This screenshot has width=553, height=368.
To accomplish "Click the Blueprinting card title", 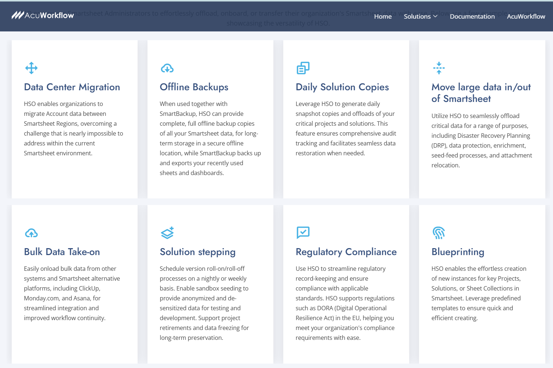I will (458, 252).
